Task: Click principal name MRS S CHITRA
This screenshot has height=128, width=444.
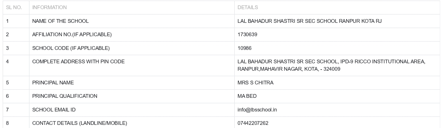Action: 255,83
